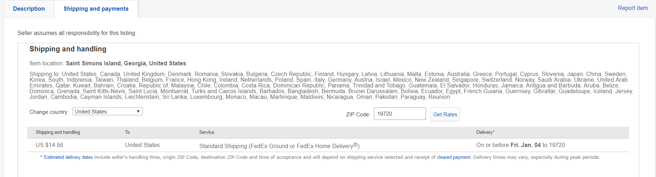
Task: Follow the cleared payment link
Action: [x=454, y=157]
